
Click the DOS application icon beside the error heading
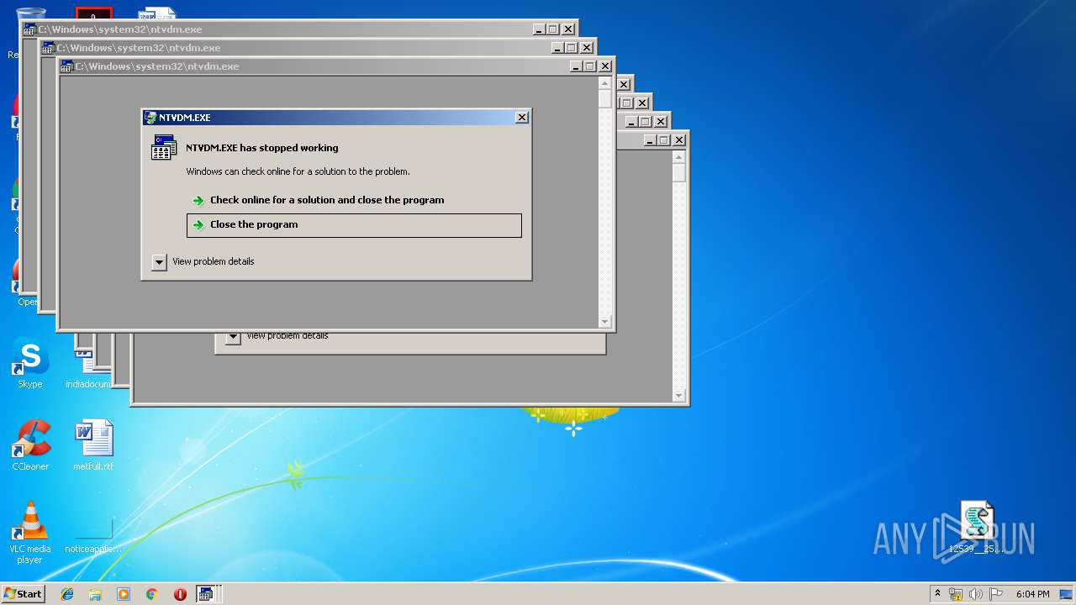coord(164,147)
